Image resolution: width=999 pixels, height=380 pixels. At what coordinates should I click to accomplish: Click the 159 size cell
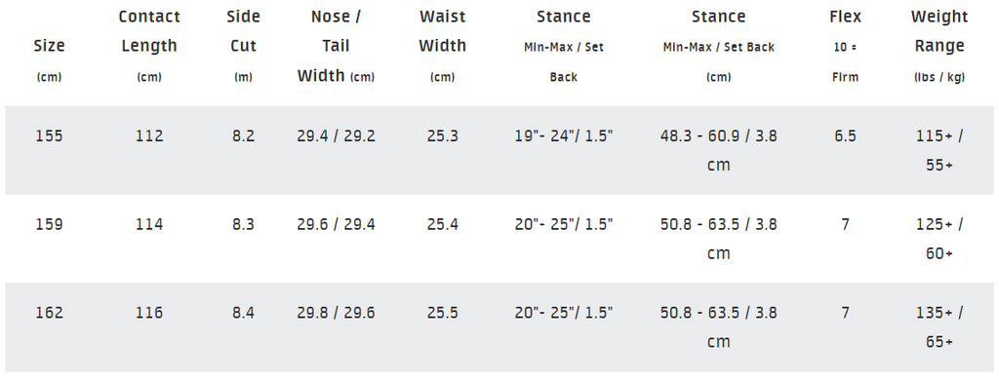click(50, 225)
